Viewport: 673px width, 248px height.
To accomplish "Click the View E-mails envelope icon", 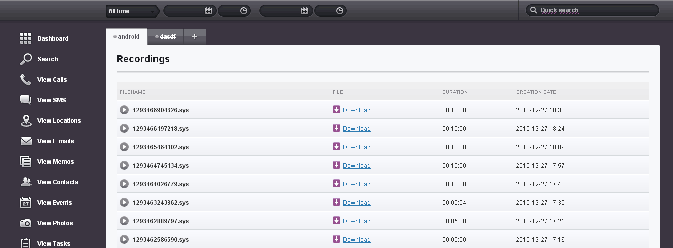I will pyautogui.click(x=26, y=141).
